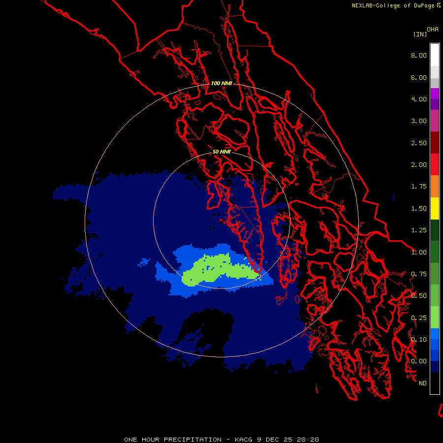Select the darkest green swatch at 1.25

click(x=435, y=230)
